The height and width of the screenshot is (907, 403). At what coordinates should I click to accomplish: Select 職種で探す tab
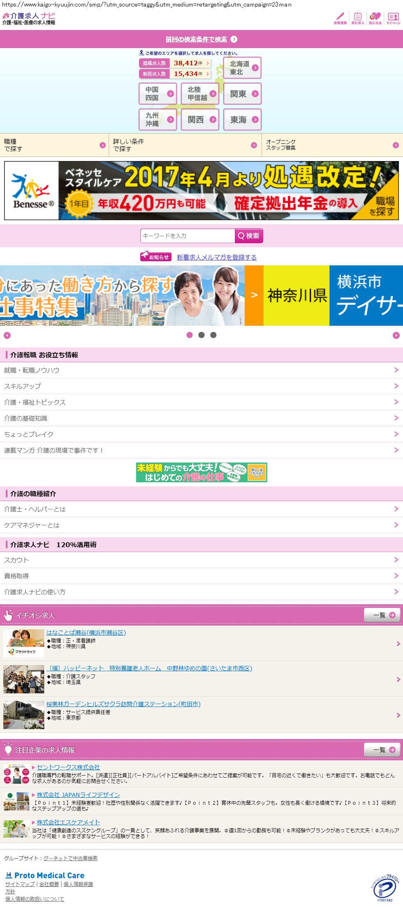point(54,145)
